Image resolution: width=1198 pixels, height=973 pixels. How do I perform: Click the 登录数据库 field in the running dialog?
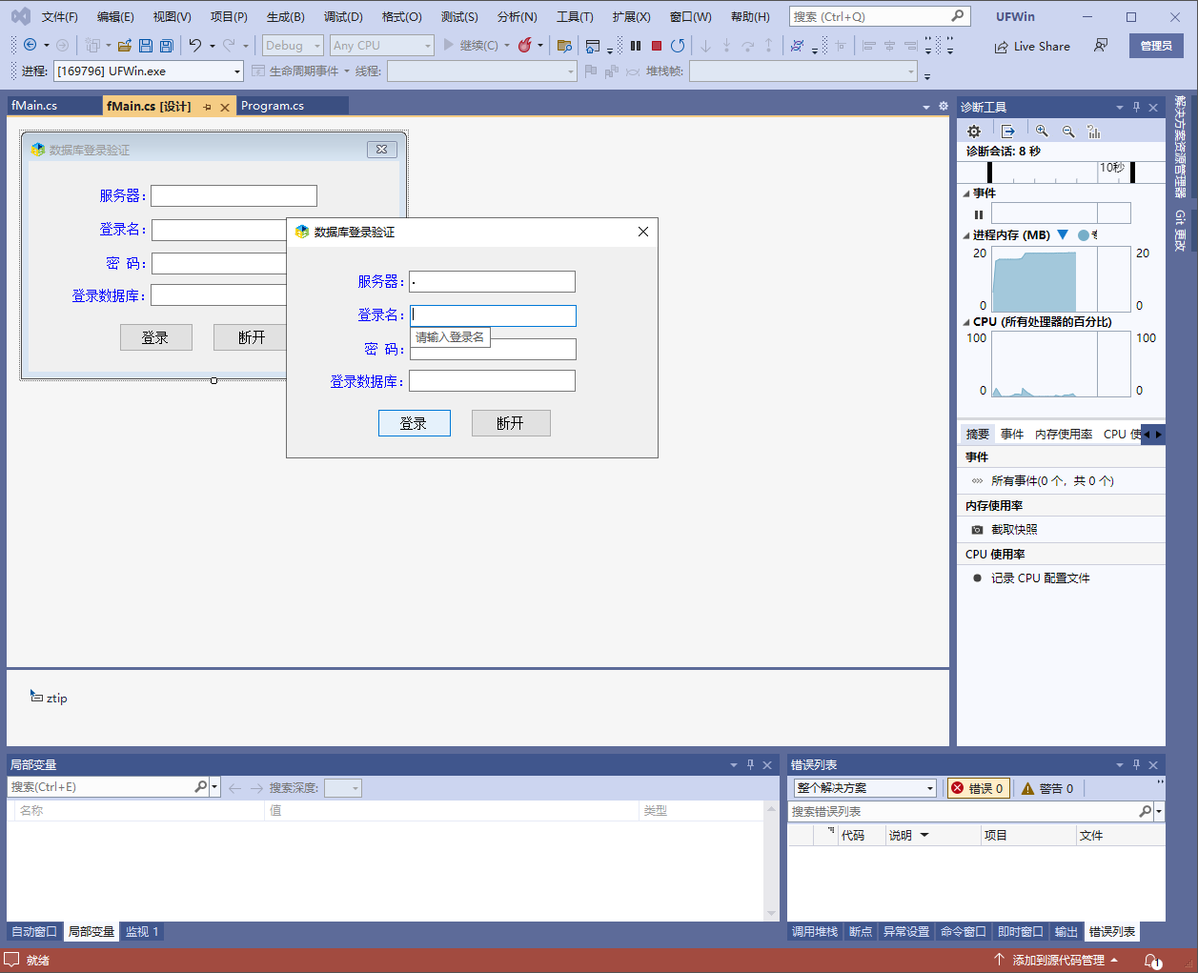pyautogui.click(x=492, y=381)
